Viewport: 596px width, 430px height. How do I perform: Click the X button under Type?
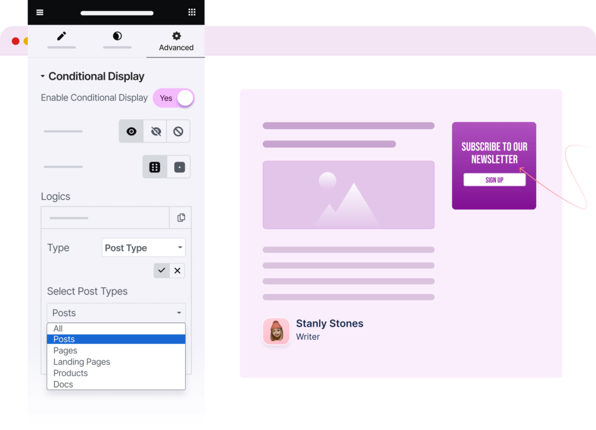tap(178, 270)
